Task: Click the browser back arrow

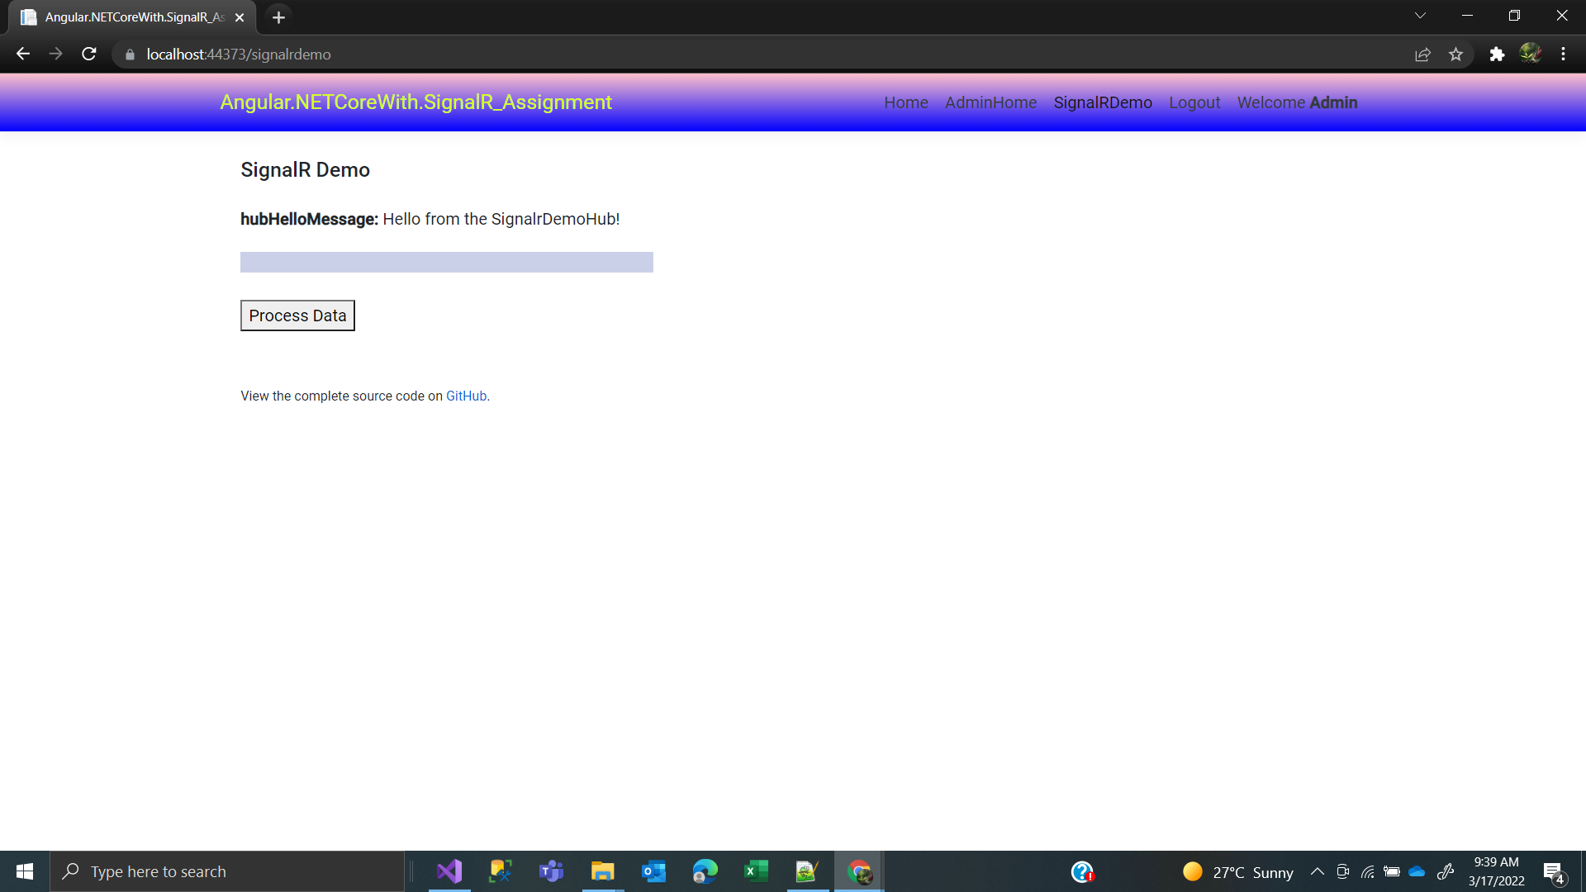Action: pyautogui.click(x=23, y=55)
